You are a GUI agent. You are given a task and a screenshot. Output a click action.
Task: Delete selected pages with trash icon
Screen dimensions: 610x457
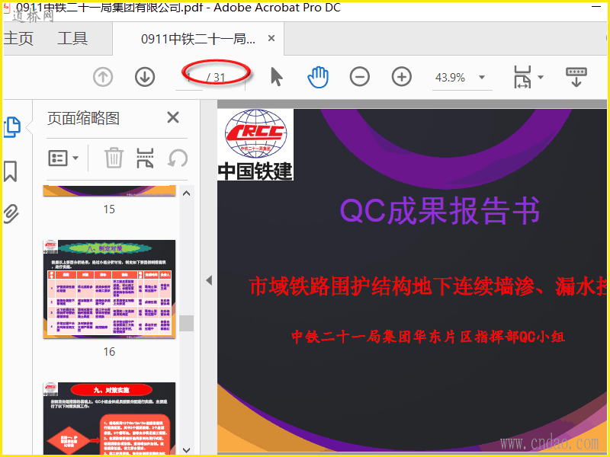[x=114, y=158]
